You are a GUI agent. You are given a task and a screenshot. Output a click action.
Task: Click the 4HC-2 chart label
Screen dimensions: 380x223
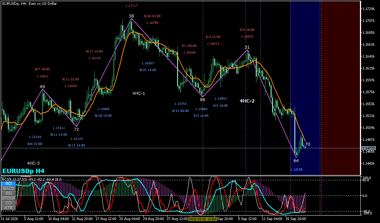point(247,101)
